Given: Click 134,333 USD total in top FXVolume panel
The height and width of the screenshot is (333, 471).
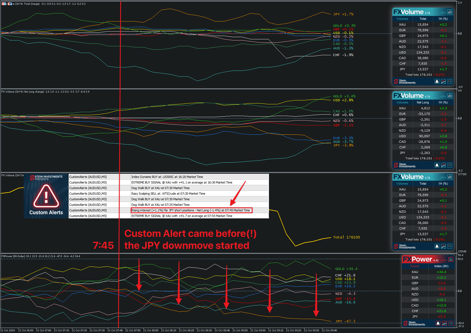Looking at the screenshot, I should 423,52.
